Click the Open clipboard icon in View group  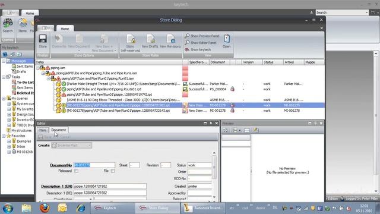coord(227,38)
